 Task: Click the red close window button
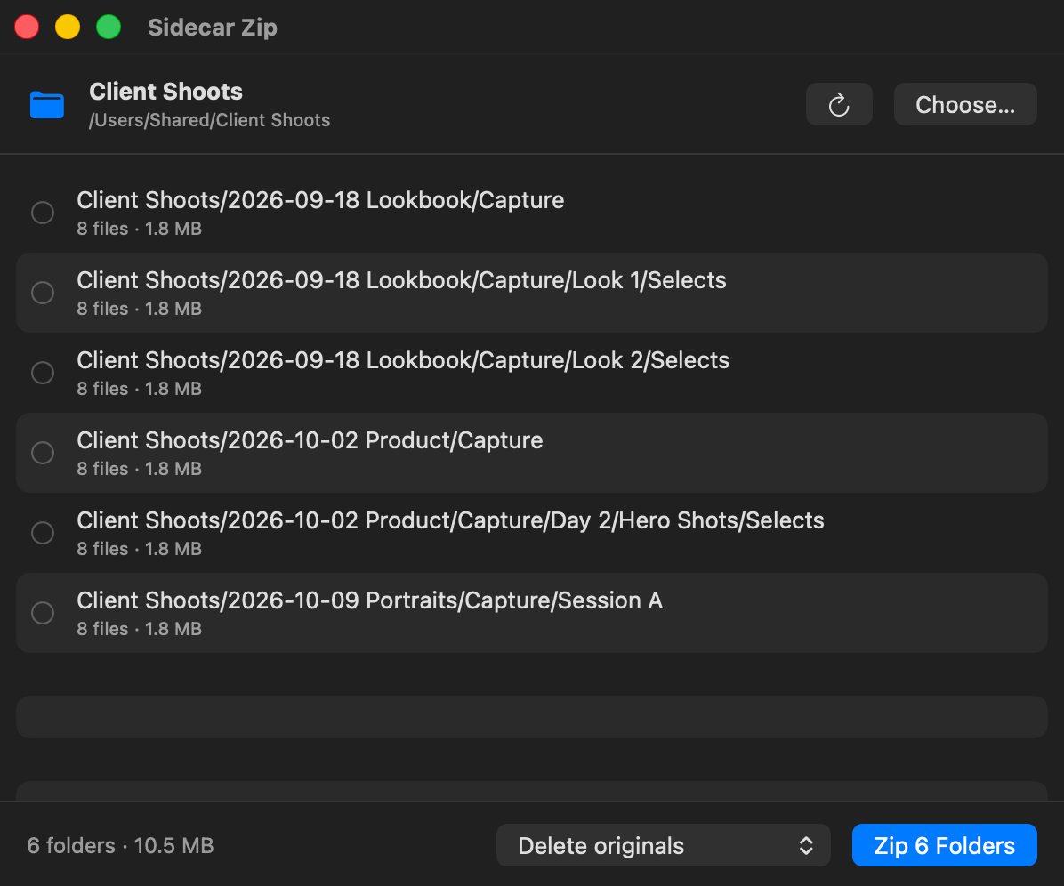pos(28,28)
